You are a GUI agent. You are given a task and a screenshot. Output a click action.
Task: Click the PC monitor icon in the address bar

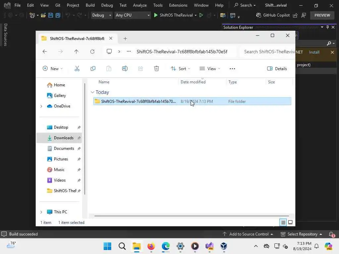(x=109, y=52)
